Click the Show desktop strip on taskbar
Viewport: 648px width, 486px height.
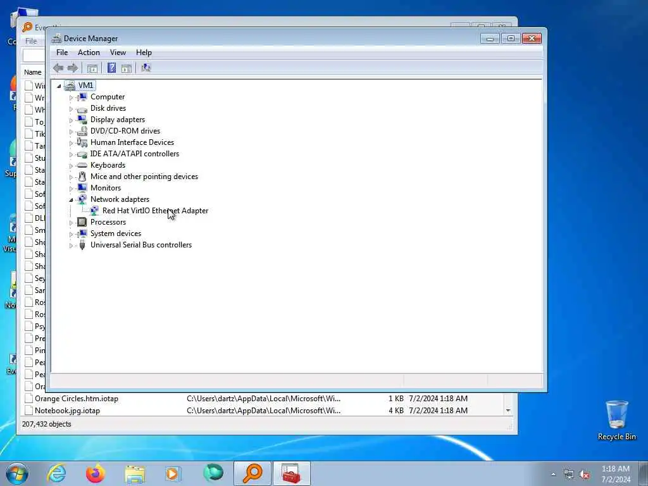point(643,473)
